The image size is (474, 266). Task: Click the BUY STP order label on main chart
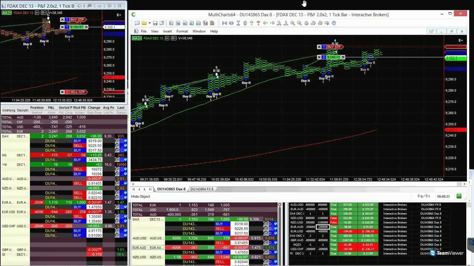click(334, 47)
